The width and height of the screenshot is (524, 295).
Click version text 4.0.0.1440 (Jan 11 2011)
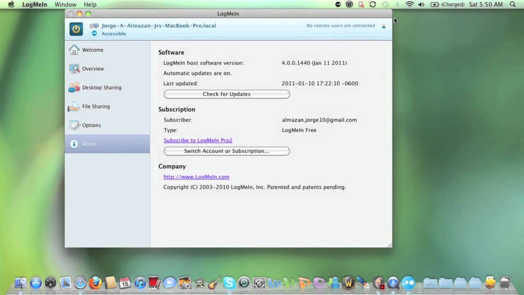click(x=314, y=63)
